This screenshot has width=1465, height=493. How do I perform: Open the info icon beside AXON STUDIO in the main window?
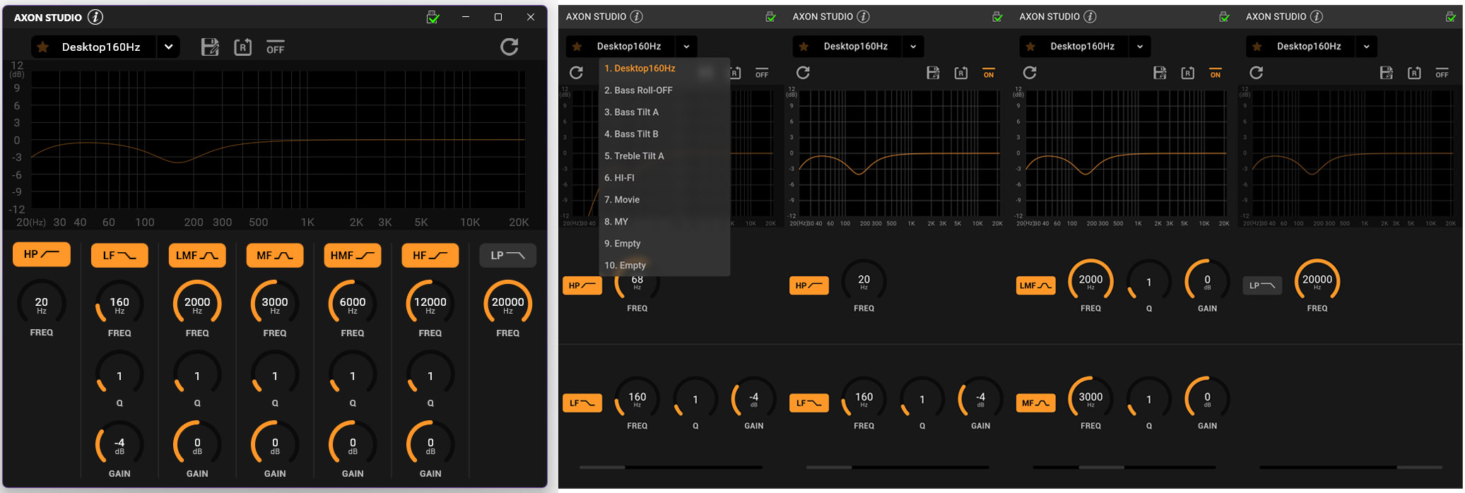(x=95, y=17)
